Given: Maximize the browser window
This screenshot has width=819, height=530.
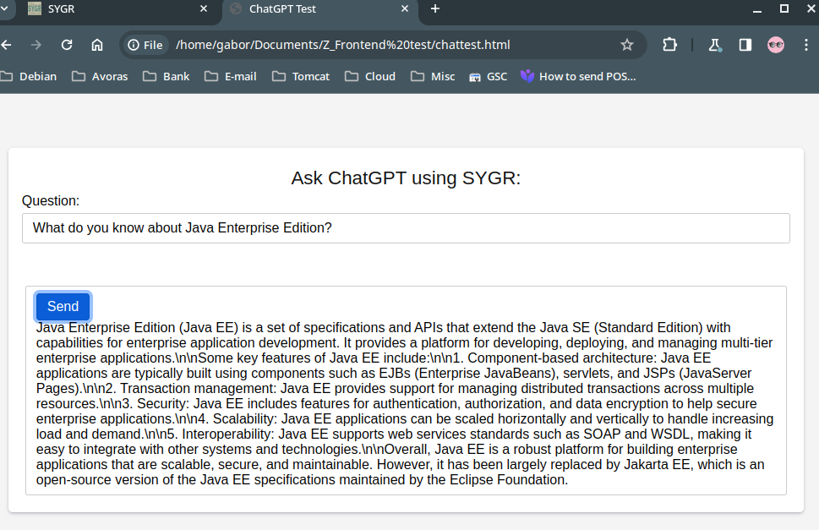Looking at the screenshot, I should pyautogui.click(x=784, y=9).
